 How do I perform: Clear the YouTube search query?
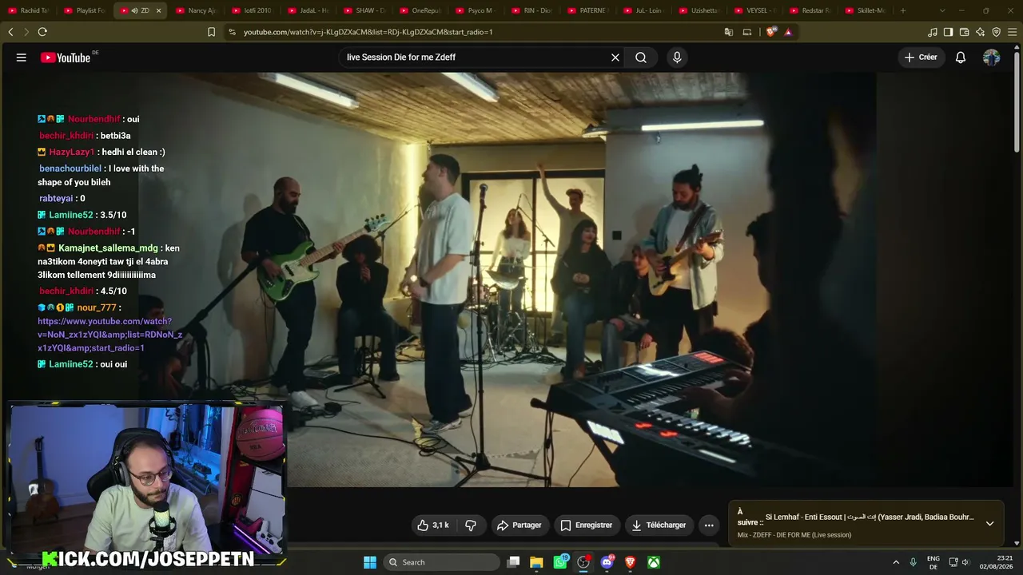tap(615, 57)
